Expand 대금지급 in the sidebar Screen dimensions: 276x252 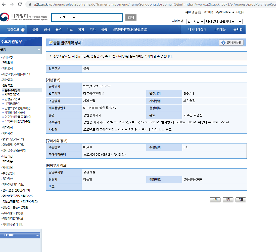tap(7, 156)
